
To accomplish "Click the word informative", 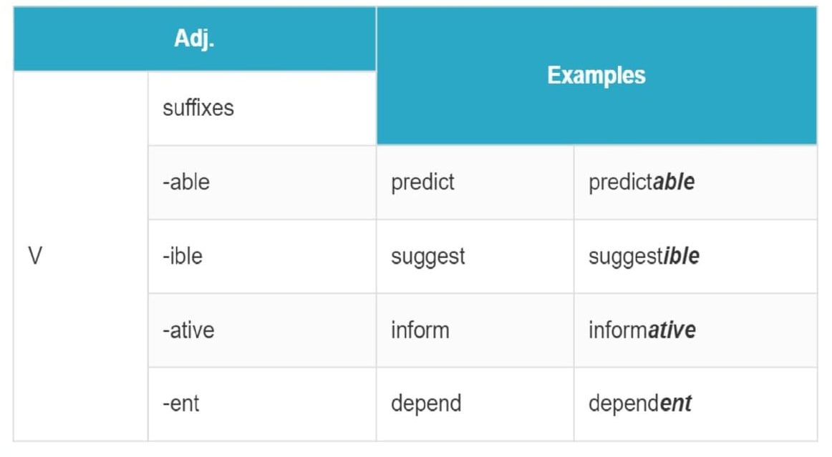I will click(642, 330).
